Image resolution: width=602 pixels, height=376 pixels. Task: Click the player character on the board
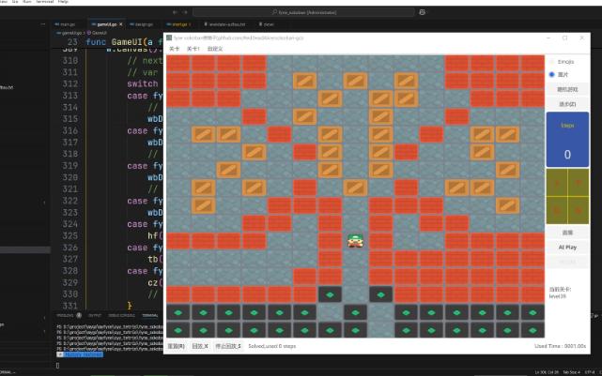tap(356, 241)
